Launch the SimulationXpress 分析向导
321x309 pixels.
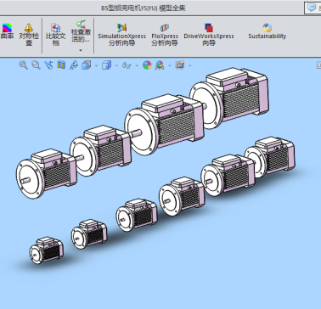(x=121, y=35)
